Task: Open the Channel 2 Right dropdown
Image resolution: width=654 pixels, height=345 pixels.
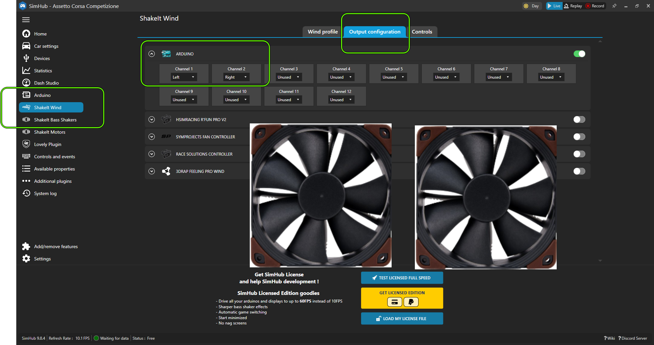Action: 236,77
